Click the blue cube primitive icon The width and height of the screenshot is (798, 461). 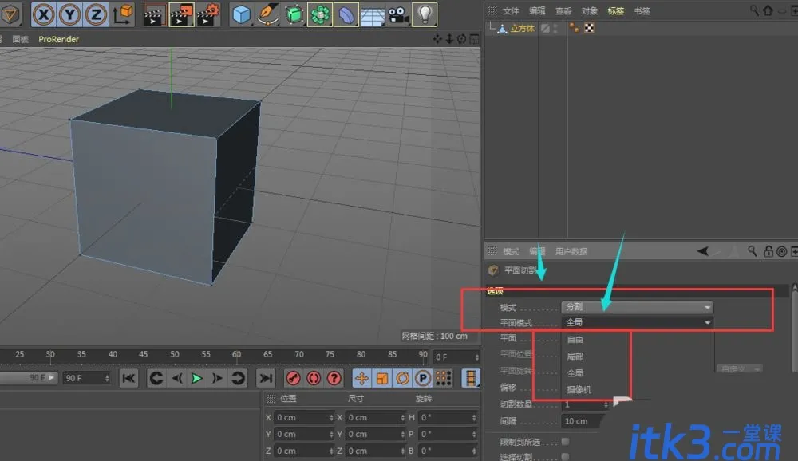pos(241,15)
